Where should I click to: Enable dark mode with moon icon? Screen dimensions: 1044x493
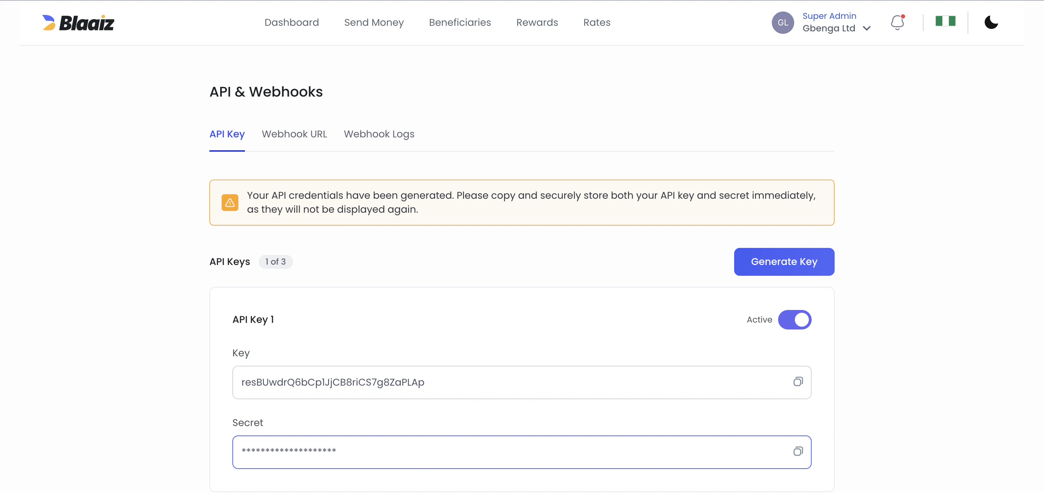coord(991,22)
